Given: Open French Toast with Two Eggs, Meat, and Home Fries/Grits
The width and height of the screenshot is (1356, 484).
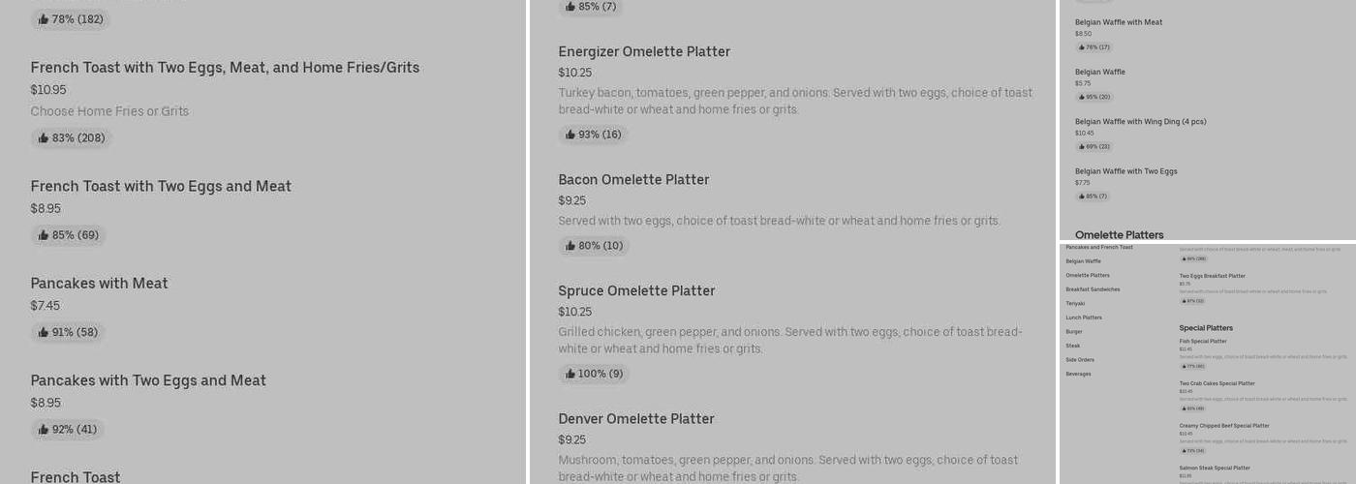Looking at the screenshot, I should tap(225, 68).
